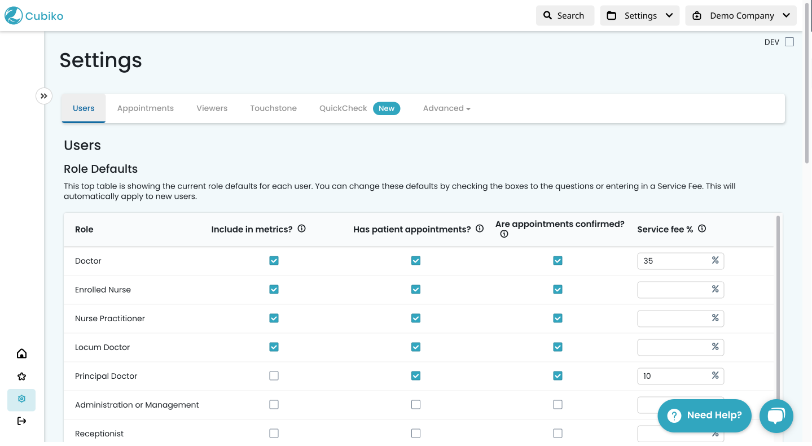The image size is (812, 446).
Task: Click the info icon next to Service fee %
Action: [701, 228]
